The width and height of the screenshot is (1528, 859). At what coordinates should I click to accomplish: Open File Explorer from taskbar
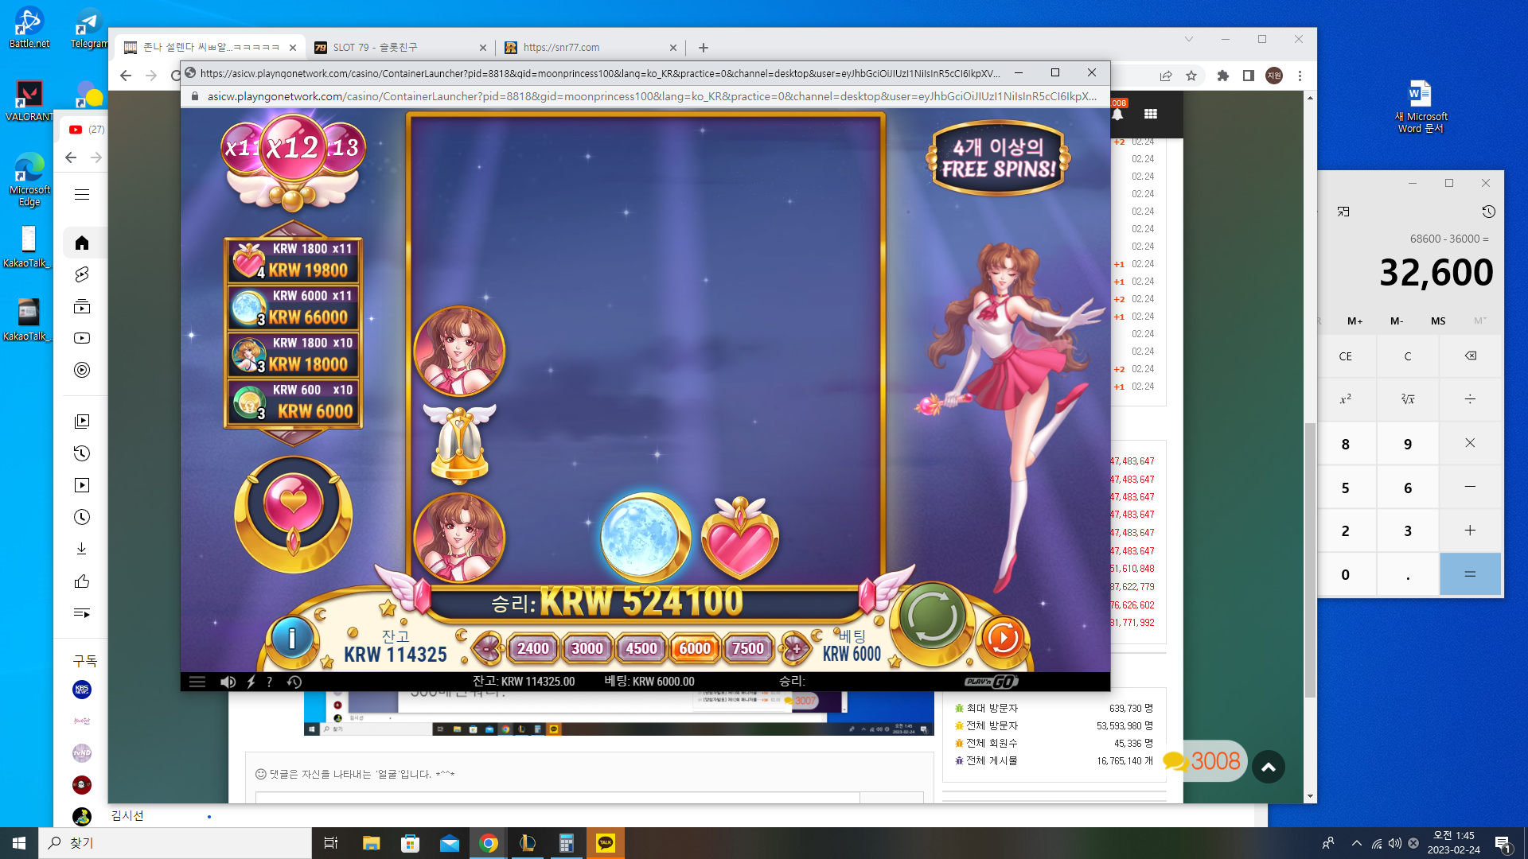(371, 843)
